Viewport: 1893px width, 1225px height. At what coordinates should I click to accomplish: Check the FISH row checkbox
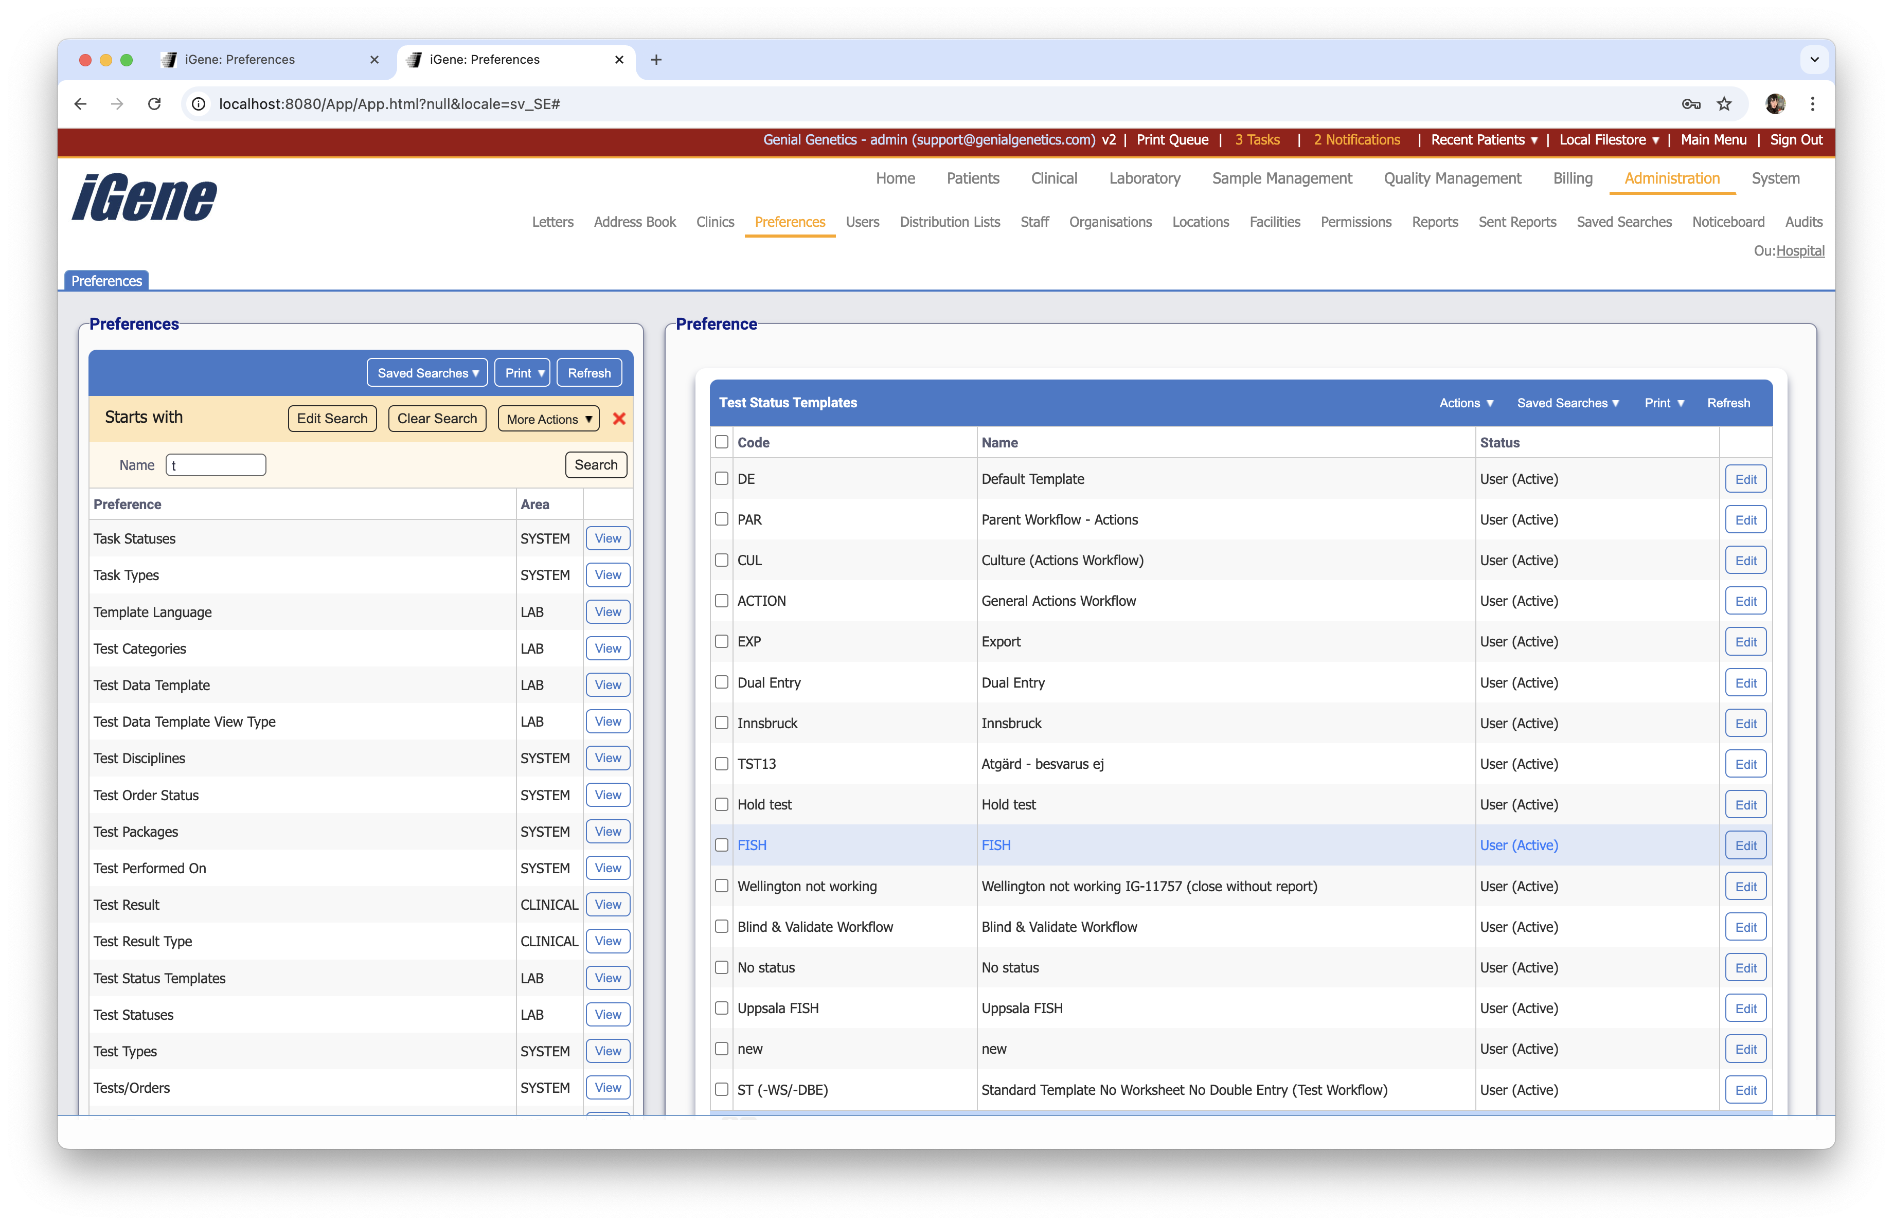click(x=721, y=845)
